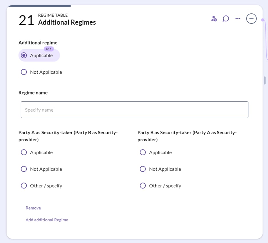Click the progress bar atop the card
This screenshot has height=243, width=268.
tap(40, 6)
